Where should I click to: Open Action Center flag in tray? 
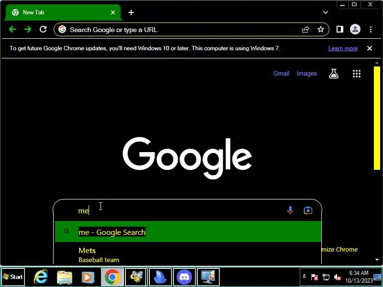315,277
